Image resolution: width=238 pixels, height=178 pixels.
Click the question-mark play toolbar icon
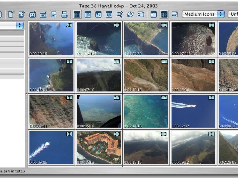coord(98,14)
